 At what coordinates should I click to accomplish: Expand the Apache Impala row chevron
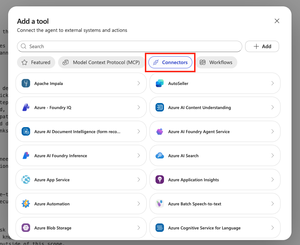[139, 84]
